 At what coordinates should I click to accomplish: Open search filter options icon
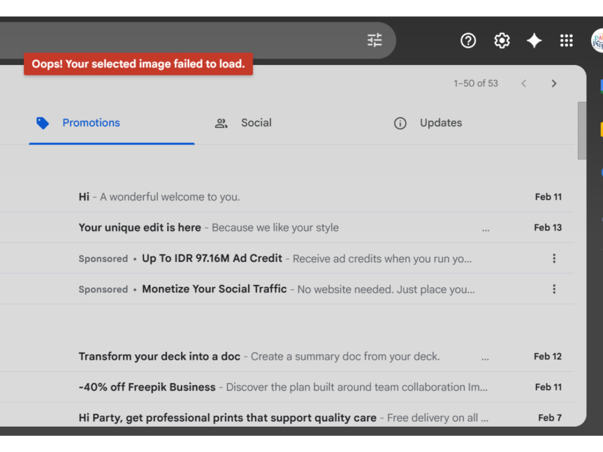coord(374,40)
